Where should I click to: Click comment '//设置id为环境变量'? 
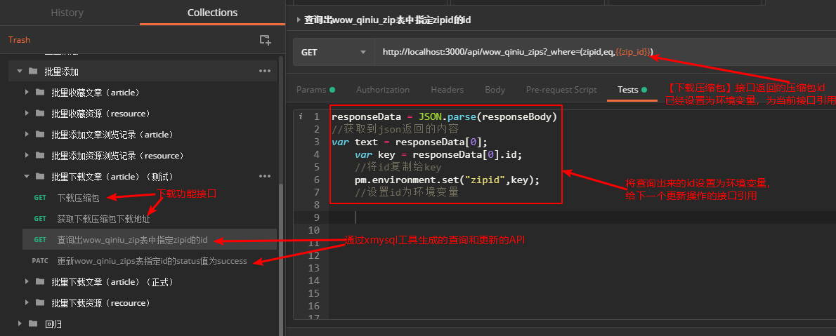coord(407,193)
